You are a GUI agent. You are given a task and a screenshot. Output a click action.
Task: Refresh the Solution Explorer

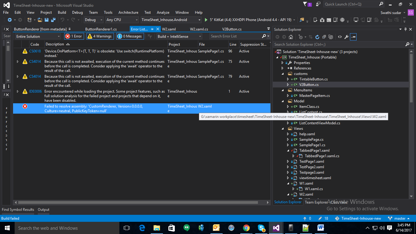click(x=317, y=37)
